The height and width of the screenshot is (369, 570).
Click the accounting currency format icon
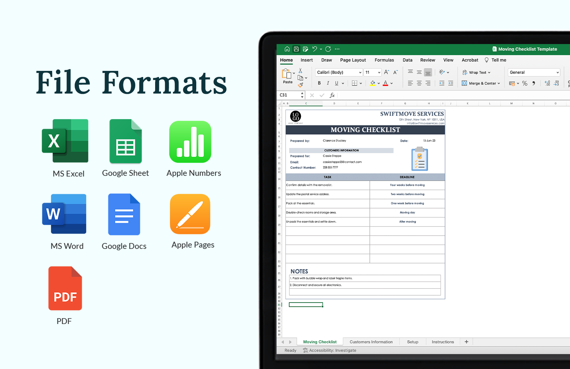(x=512, y=83)
